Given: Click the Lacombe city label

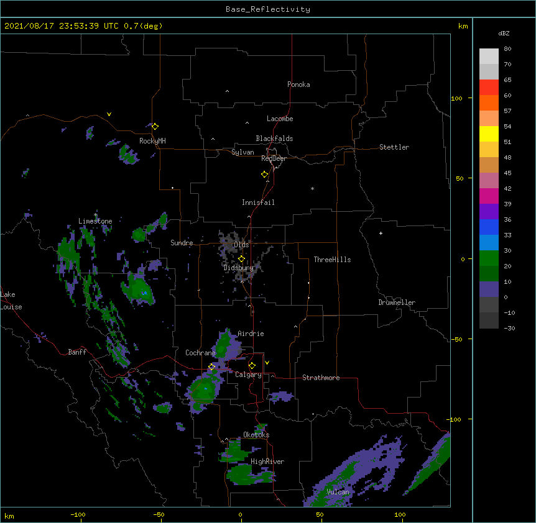Looking at the screenshot, I should (280, 119).
